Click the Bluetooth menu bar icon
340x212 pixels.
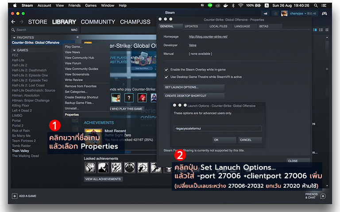(233, 5)
